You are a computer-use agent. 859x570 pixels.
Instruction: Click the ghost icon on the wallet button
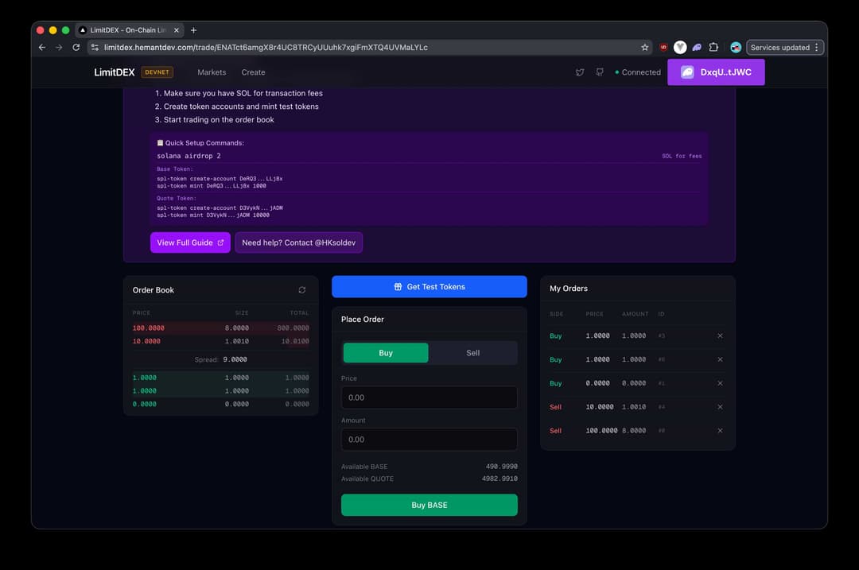(687, 72)
